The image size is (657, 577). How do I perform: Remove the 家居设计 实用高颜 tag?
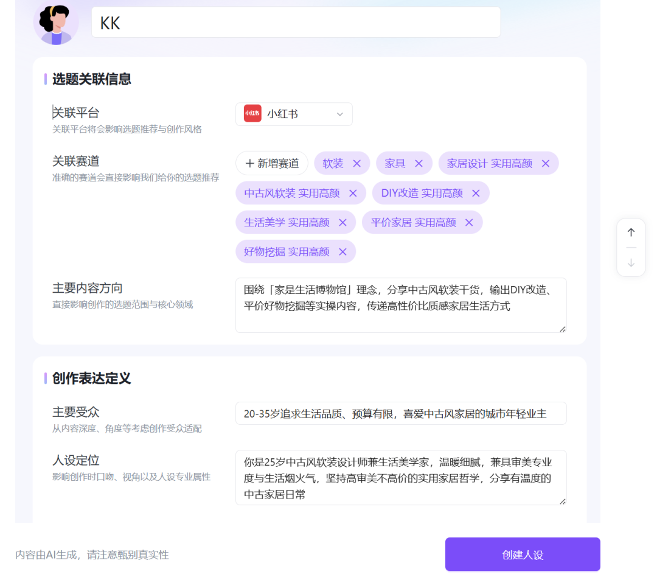[x=546, y=164]
